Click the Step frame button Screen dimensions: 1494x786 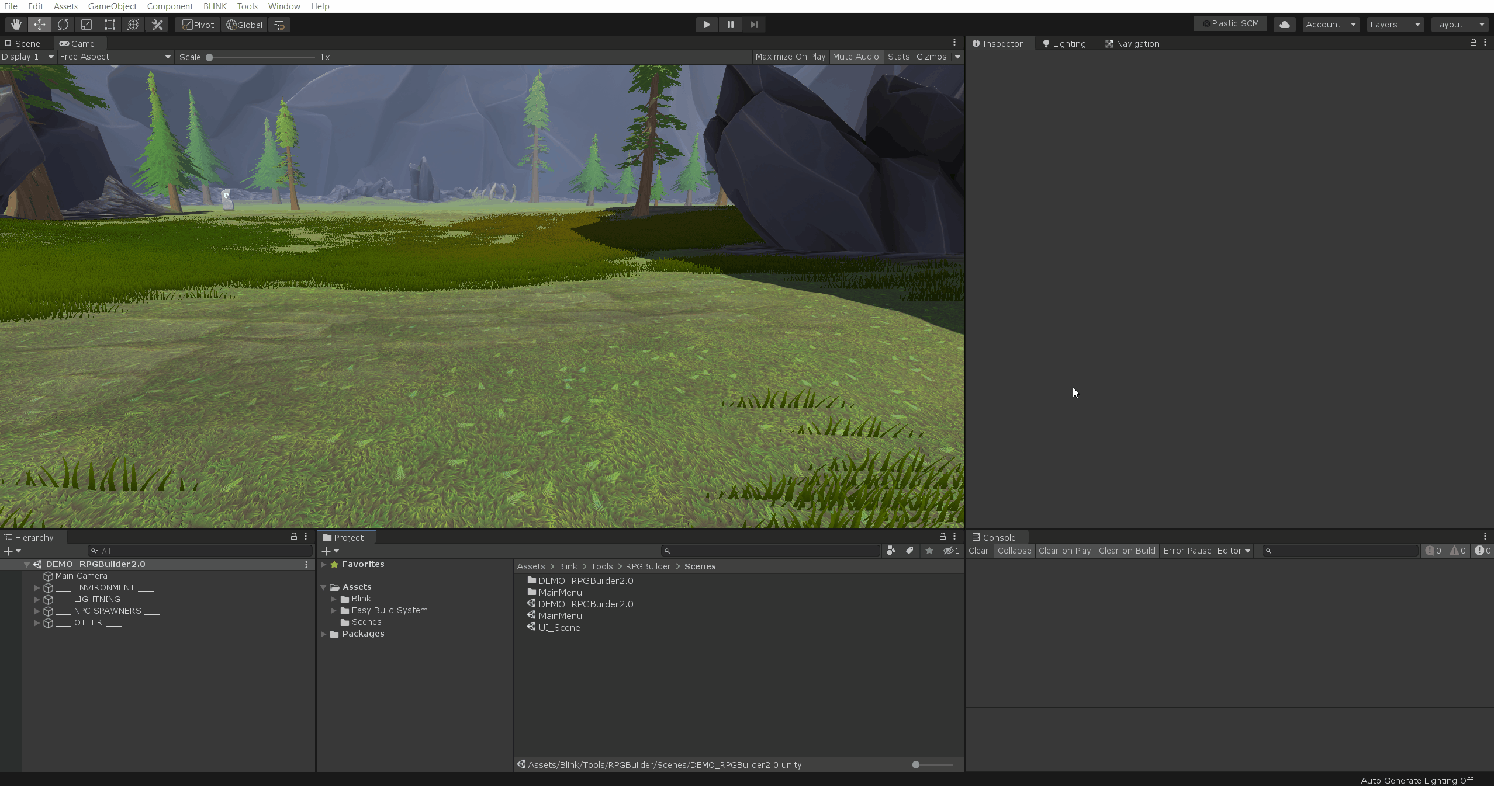pos(753,25)
